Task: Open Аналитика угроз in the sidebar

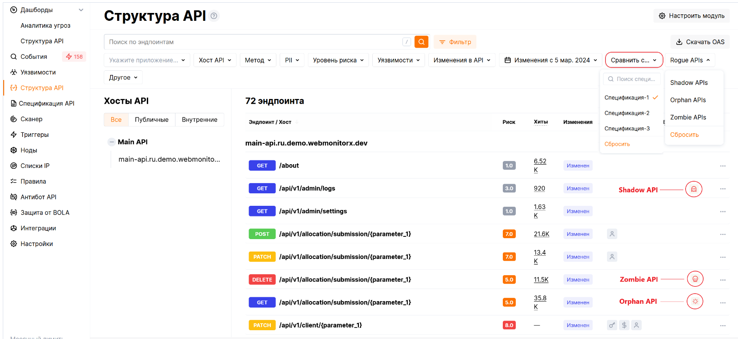Action: [x=45, y=25]
